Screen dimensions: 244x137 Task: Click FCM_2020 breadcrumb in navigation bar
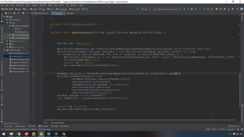coord(7,9)
